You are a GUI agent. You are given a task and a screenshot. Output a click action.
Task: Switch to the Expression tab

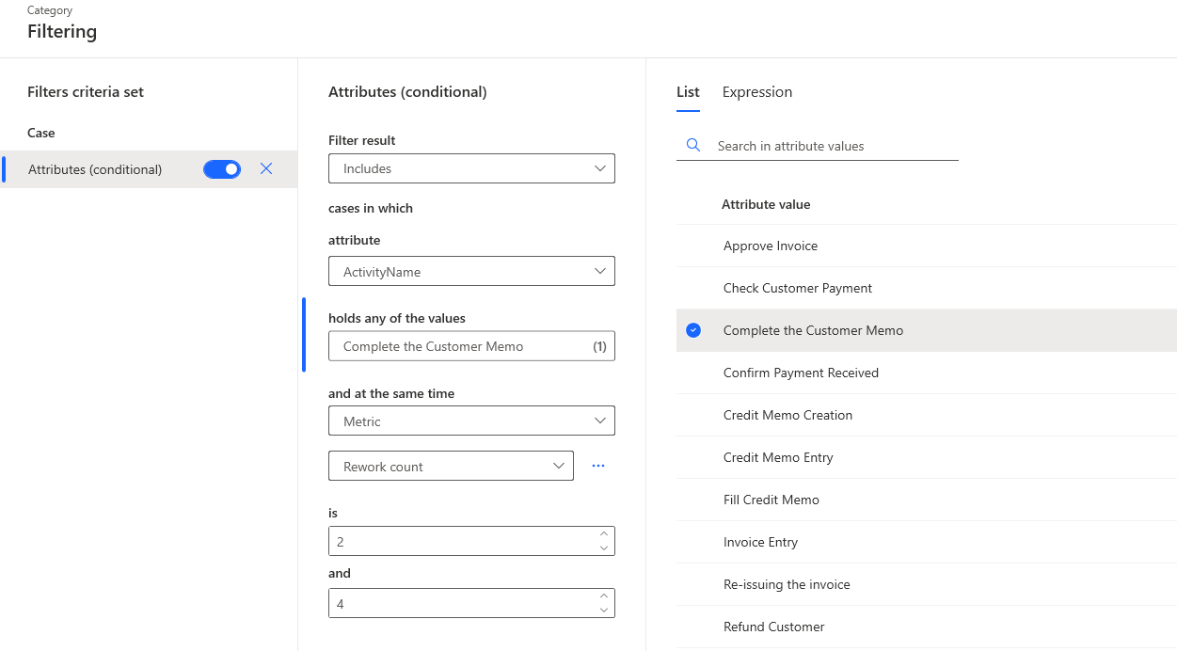tap(757, 92)
